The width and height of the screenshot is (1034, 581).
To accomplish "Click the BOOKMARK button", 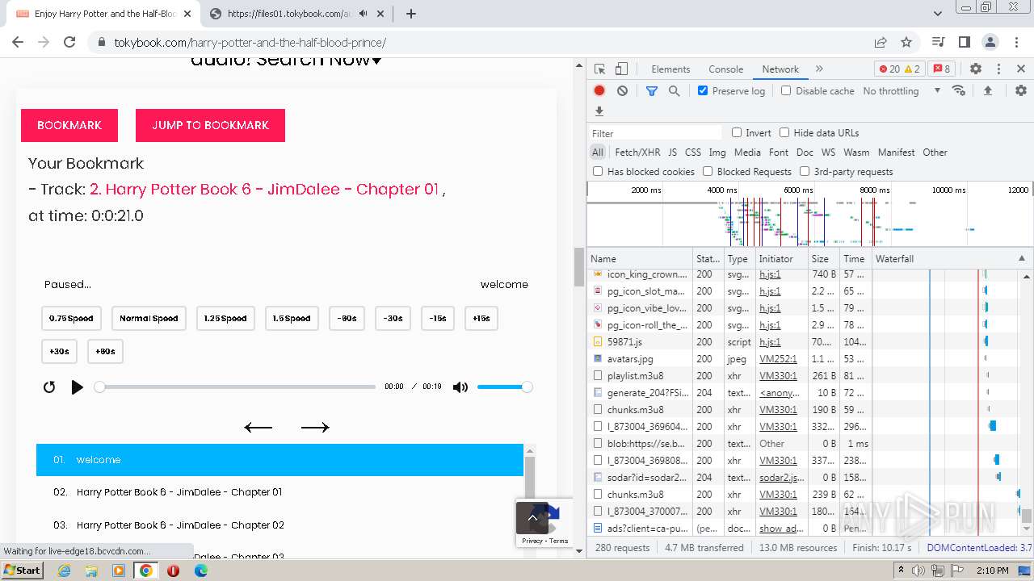I will (69, 125).
